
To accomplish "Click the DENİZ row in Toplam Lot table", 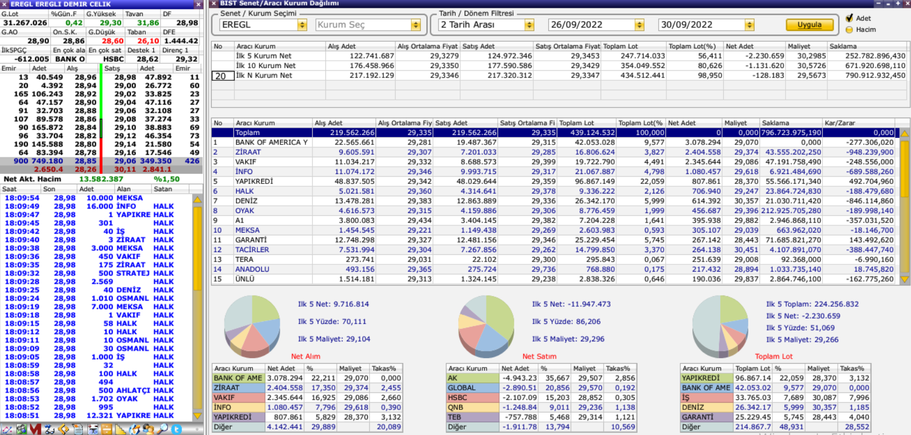I will coord(776,408).
